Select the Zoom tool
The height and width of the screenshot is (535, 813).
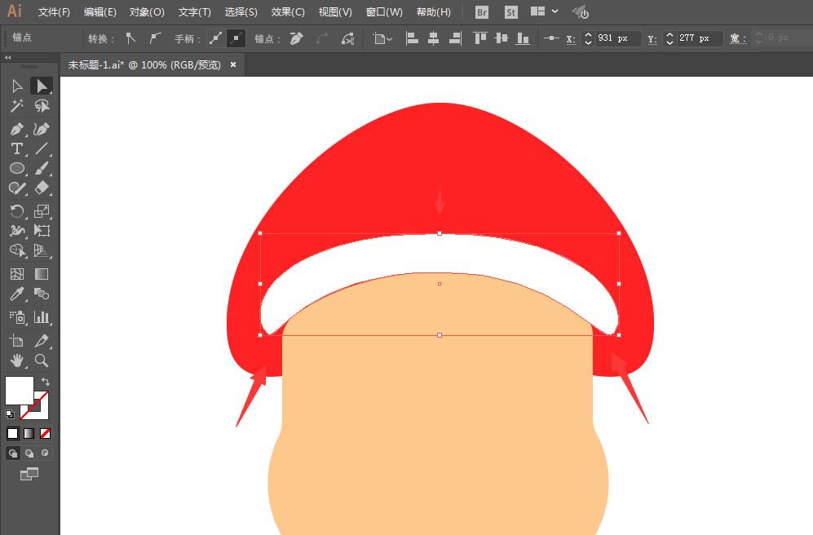tap(42, 360)
